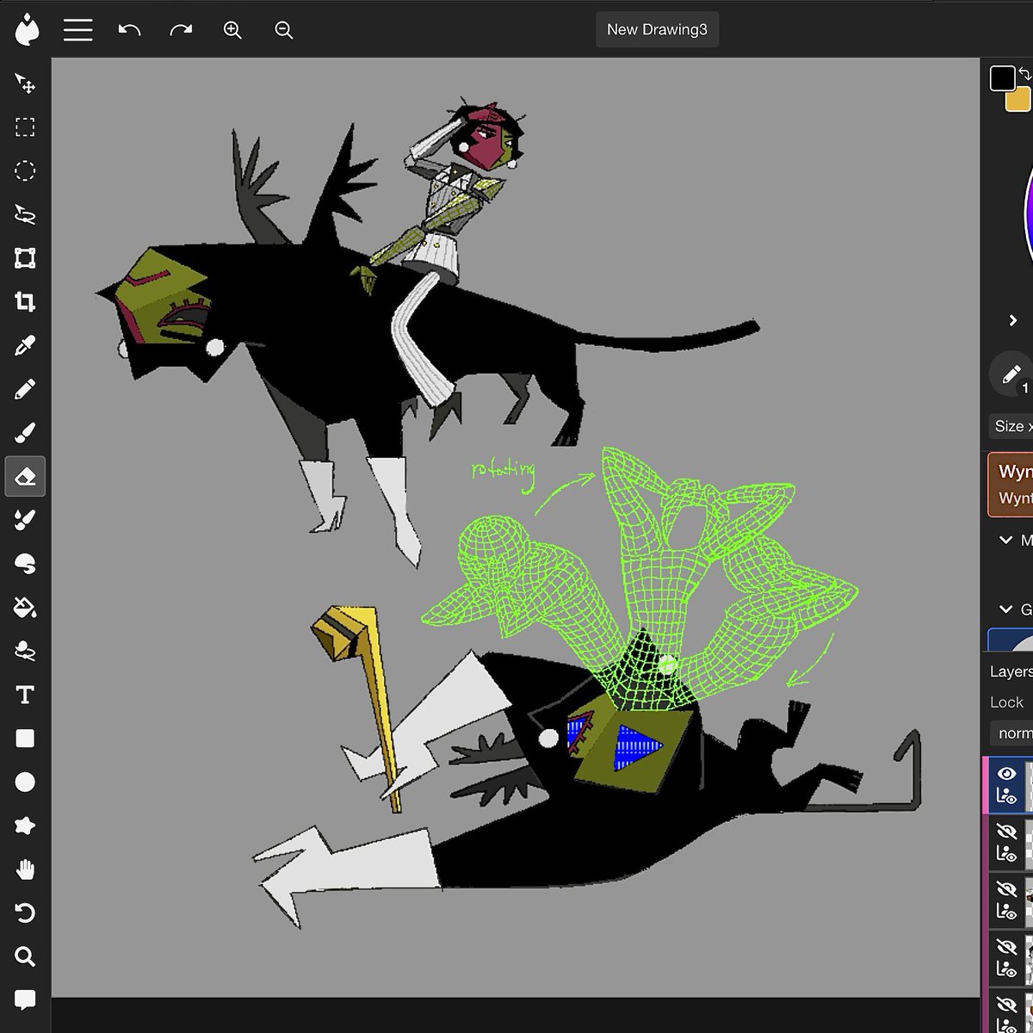The width and height of the screenshot is (1033, 1033).
Task: Pick the Crop tool
Action: point(25,301)
